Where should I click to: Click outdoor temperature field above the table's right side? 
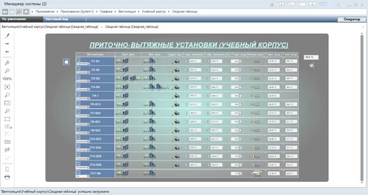(x=311, y=57)
